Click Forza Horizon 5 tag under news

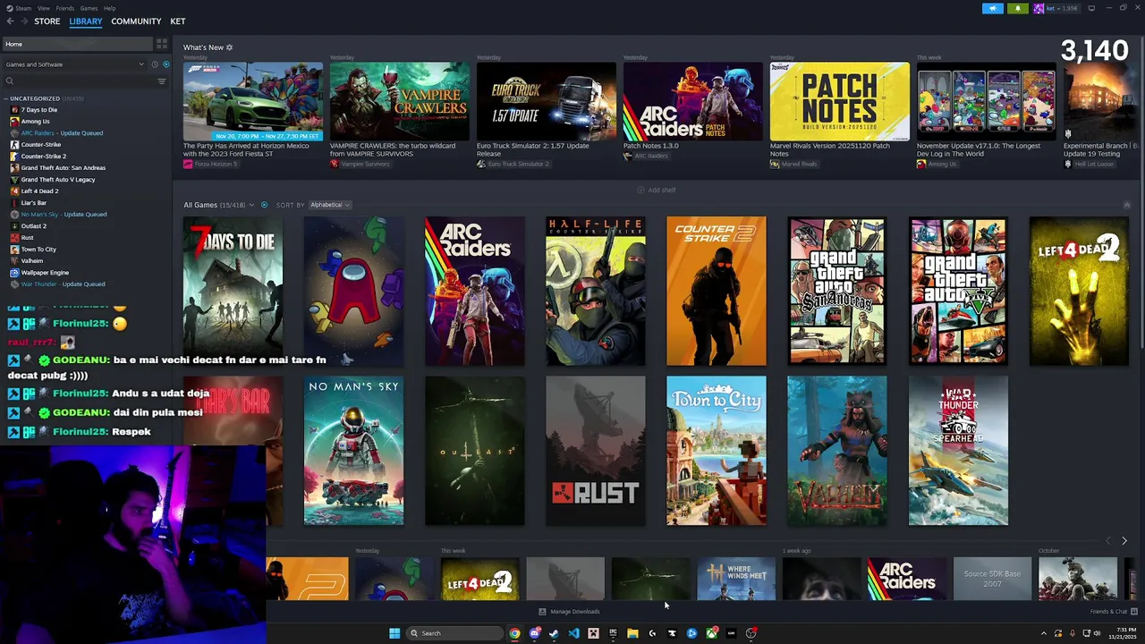click(x=210, y=165)
